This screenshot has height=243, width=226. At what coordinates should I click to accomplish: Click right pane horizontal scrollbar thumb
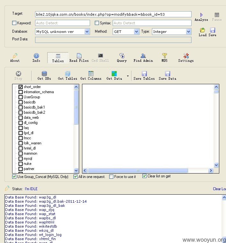[138, 170]
